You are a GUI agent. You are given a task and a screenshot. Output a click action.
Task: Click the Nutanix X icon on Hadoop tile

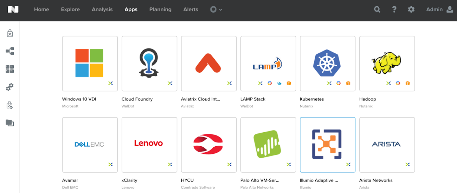click(388, 83)
